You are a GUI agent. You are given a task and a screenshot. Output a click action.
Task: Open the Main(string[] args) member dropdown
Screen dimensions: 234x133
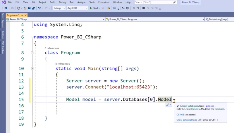coord(219,19)
